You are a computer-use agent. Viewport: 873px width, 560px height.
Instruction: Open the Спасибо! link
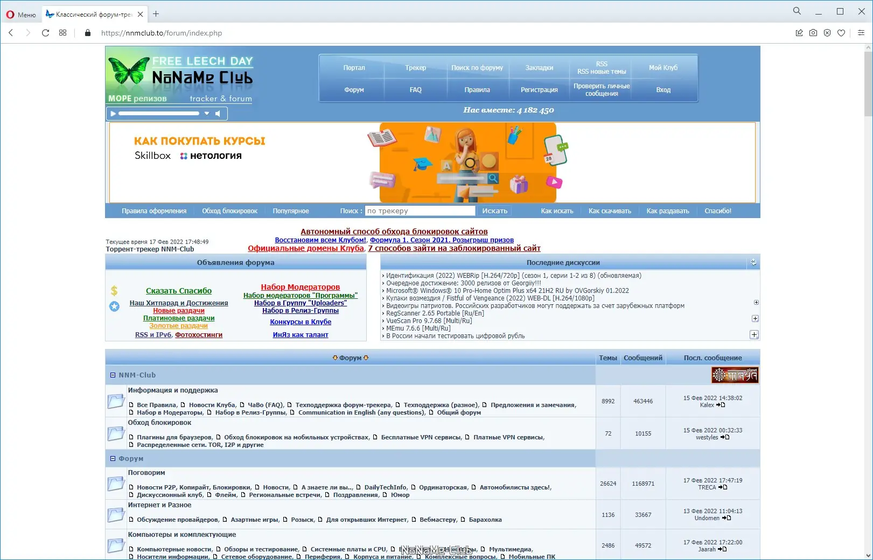coord(718,211)
